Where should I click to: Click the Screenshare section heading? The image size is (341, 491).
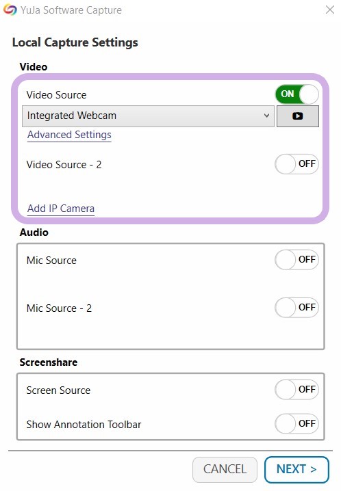48,362
